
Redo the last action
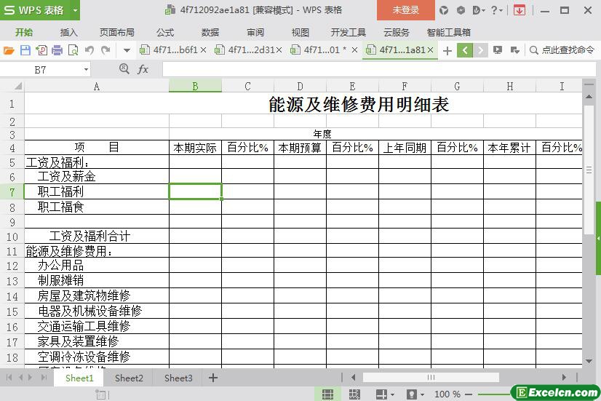tap(106, 49)
